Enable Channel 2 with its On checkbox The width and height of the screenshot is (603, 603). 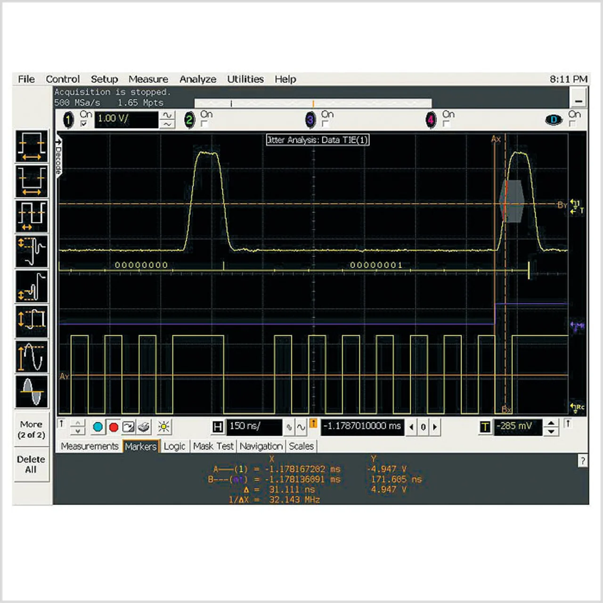tap(204, 124)
